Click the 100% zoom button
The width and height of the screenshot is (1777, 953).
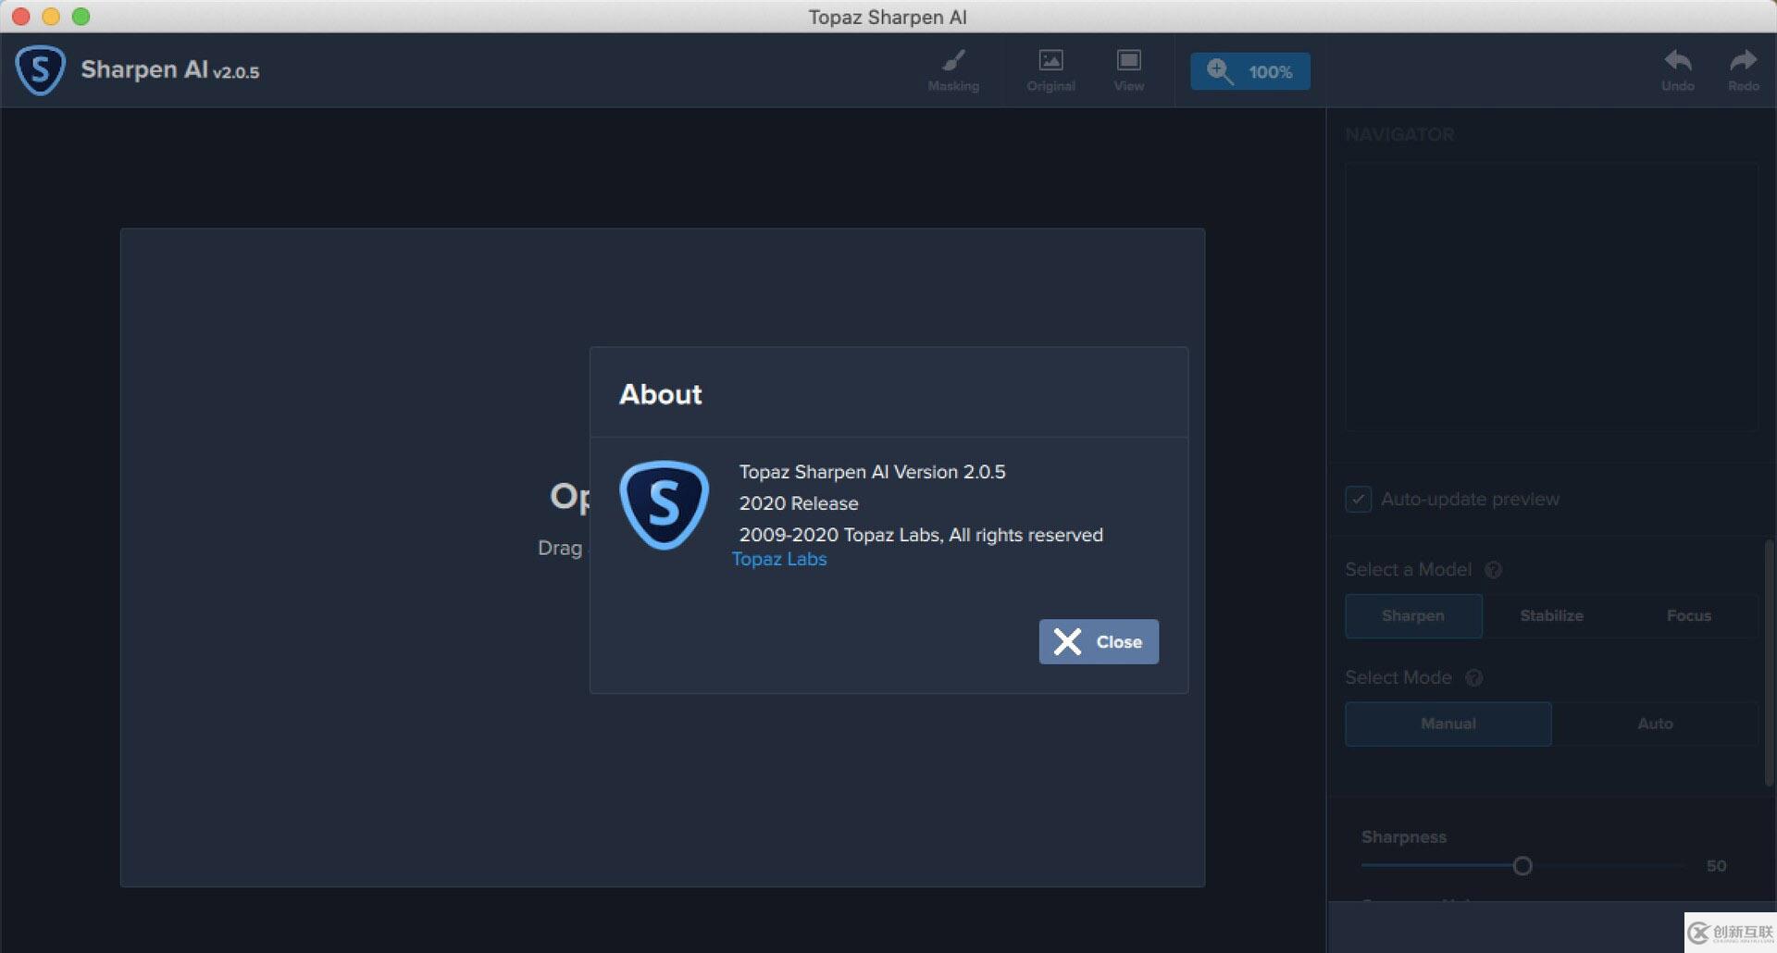click(1250, 71)
